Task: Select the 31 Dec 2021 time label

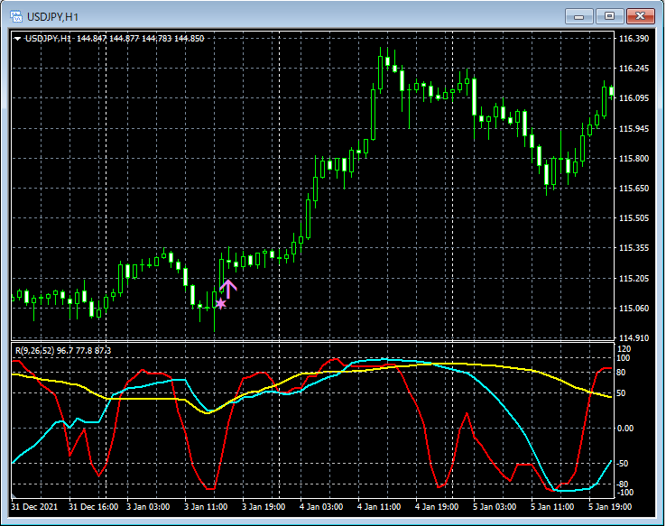Action: tap(33, 508)
